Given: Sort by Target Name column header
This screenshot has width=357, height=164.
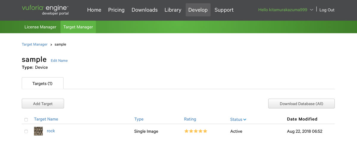Looking at the screenshot, I should coord(46,119).
